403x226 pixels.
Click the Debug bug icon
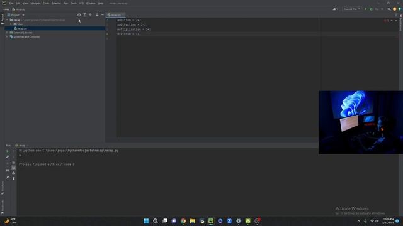coord(371,9)
